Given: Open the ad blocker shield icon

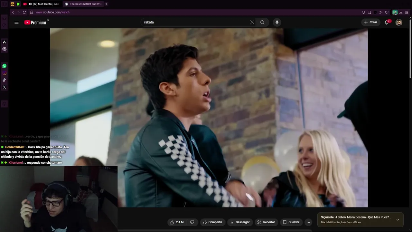Looking at the screenshot, I should [x=375, y=12].
